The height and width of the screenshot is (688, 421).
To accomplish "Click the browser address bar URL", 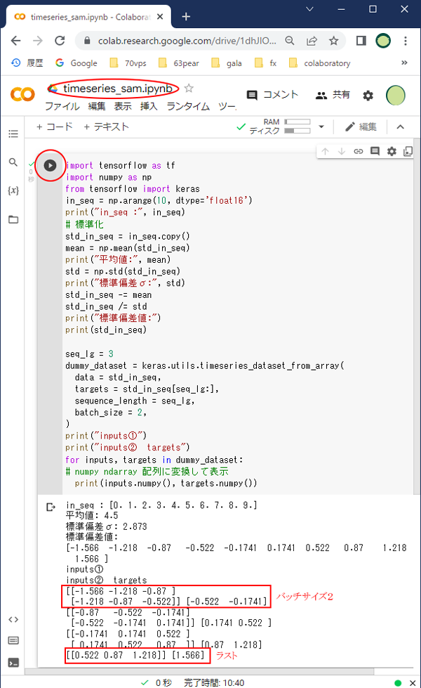I will (x=187, y=41).
